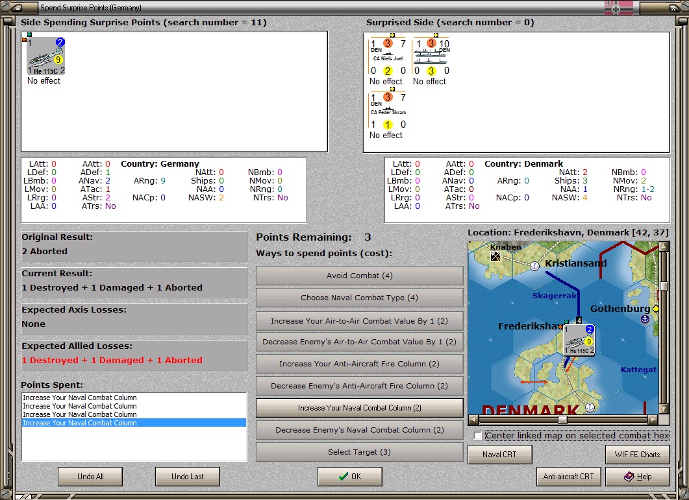Open the Naval CRT chart
689x500 pixels.
[x=499, y=455]
